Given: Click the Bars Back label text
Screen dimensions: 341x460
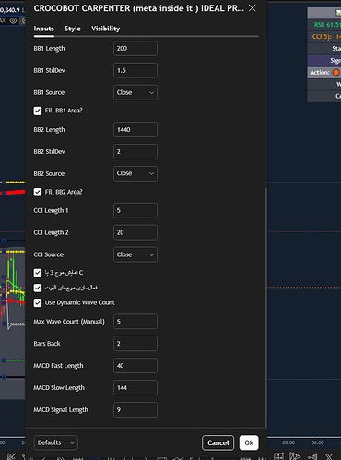Looking at the screenshot, I should [47, 344].
